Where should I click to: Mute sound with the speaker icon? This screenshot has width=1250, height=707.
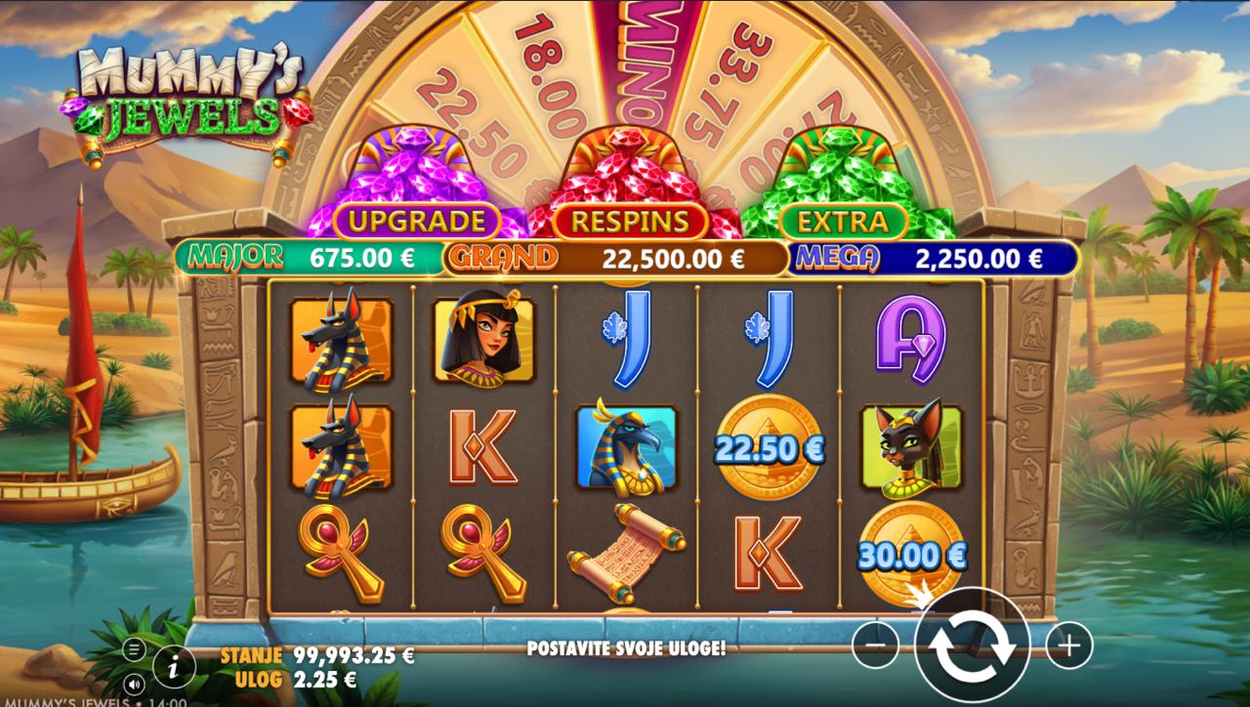[135, 683]
